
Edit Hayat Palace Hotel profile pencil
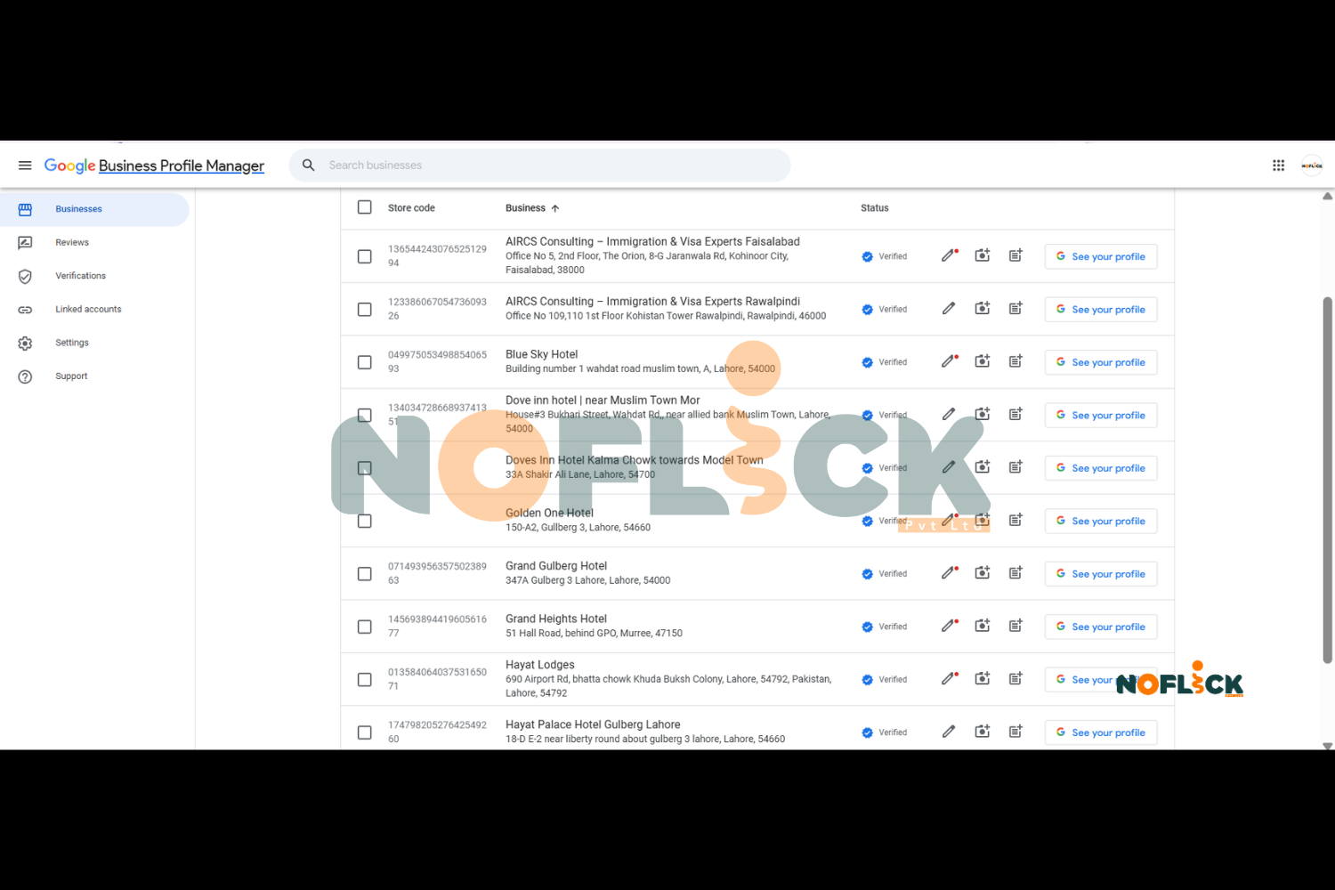(x=949, y=732)
